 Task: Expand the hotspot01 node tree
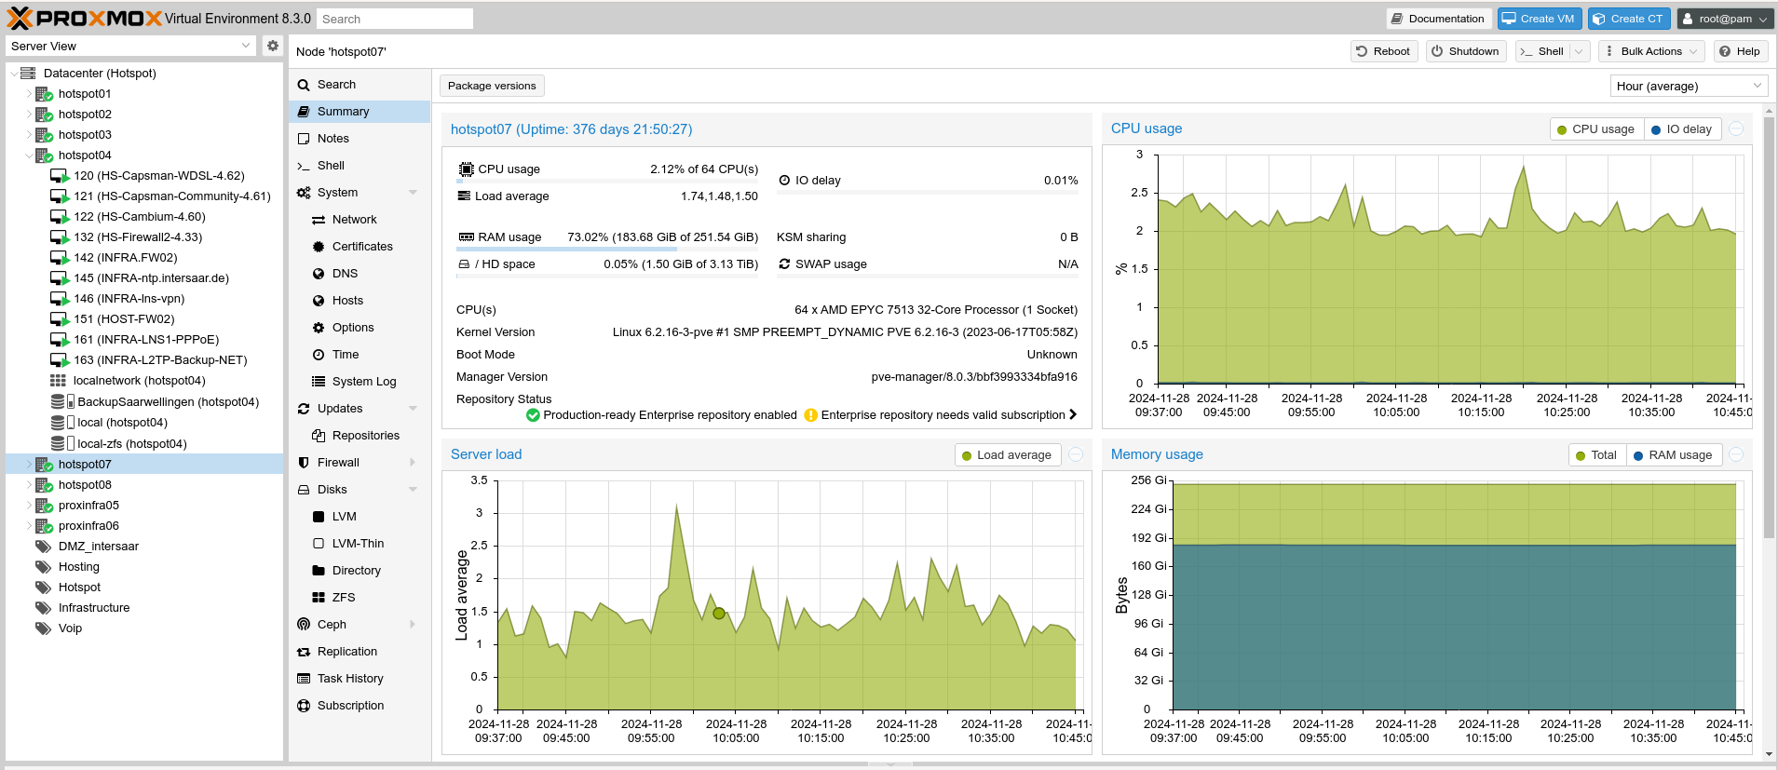pos(29,94)
